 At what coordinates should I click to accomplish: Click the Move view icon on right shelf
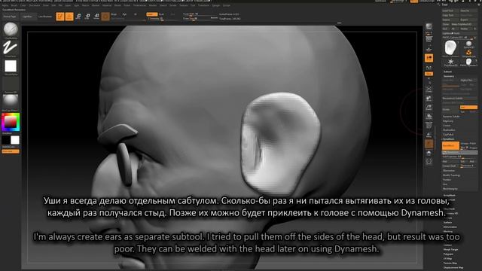pos(429,99)
